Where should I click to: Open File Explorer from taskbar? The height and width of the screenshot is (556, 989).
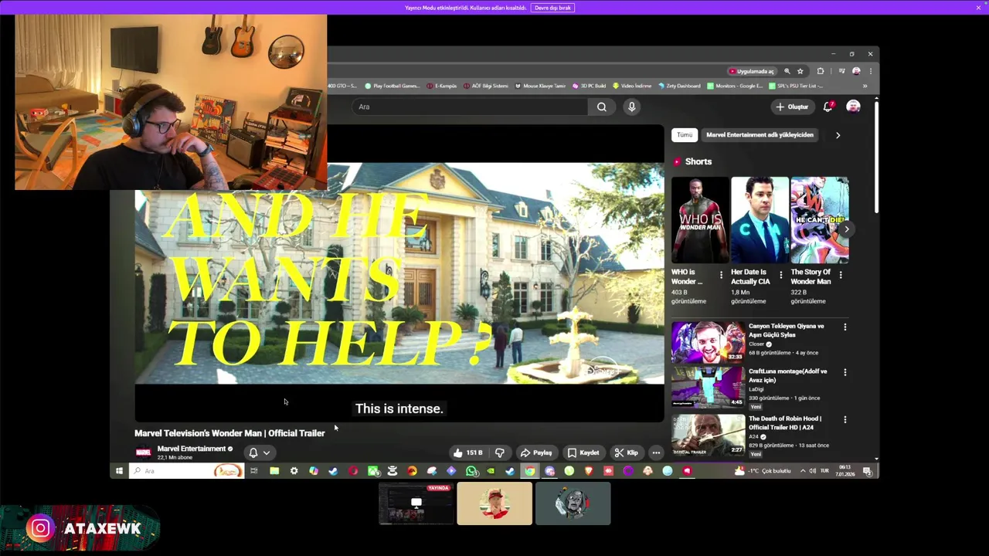(274, 471)
